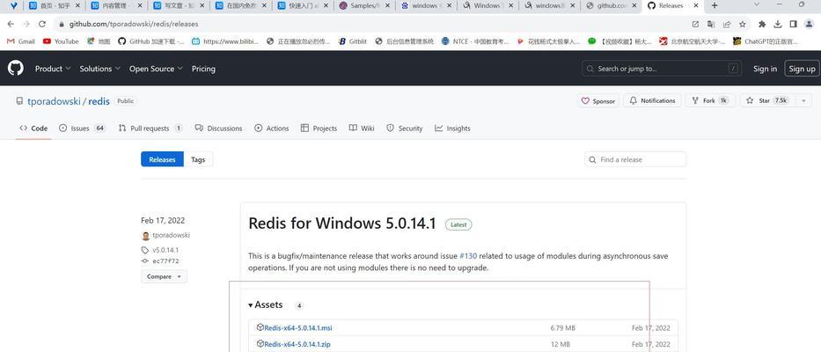The width and height of the screenshot is (821, 352).
Task: Download Redis-x64-5.0.14.1.msi
Action: point(298,328)
